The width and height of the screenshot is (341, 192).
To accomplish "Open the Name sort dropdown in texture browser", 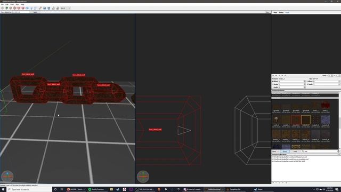I will (x=275, y=151).
